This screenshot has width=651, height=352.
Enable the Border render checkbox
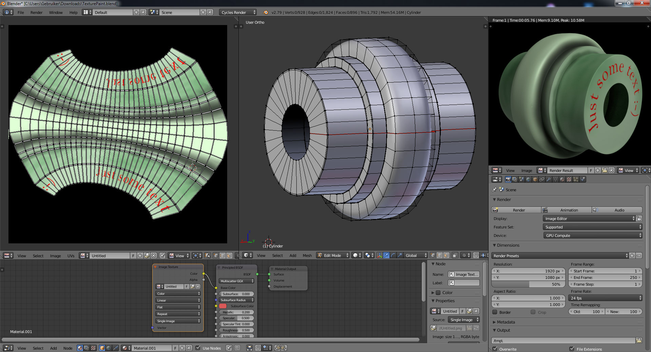(x=495, y=312)
